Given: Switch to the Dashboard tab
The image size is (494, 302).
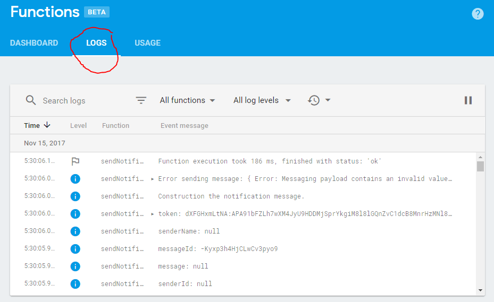Looking at the screenshot, I should pos(34,43).
